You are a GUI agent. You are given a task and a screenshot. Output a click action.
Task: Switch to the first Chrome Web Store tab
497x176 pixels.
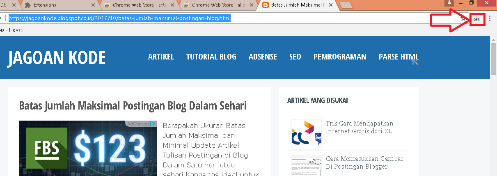(140, 5)
